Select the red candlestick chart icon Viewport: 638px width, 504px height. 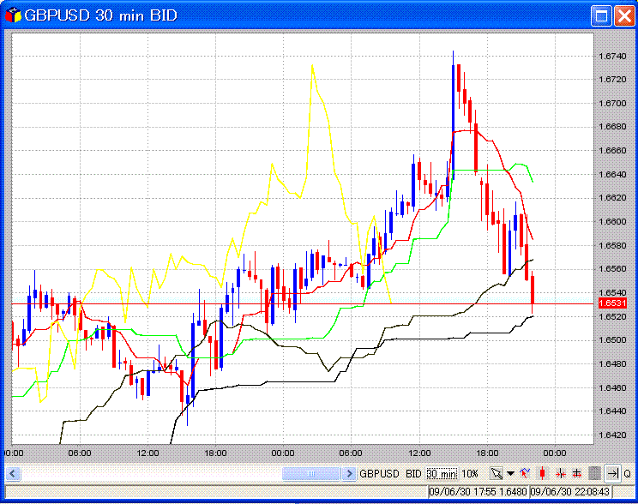[x=542, y=473]
